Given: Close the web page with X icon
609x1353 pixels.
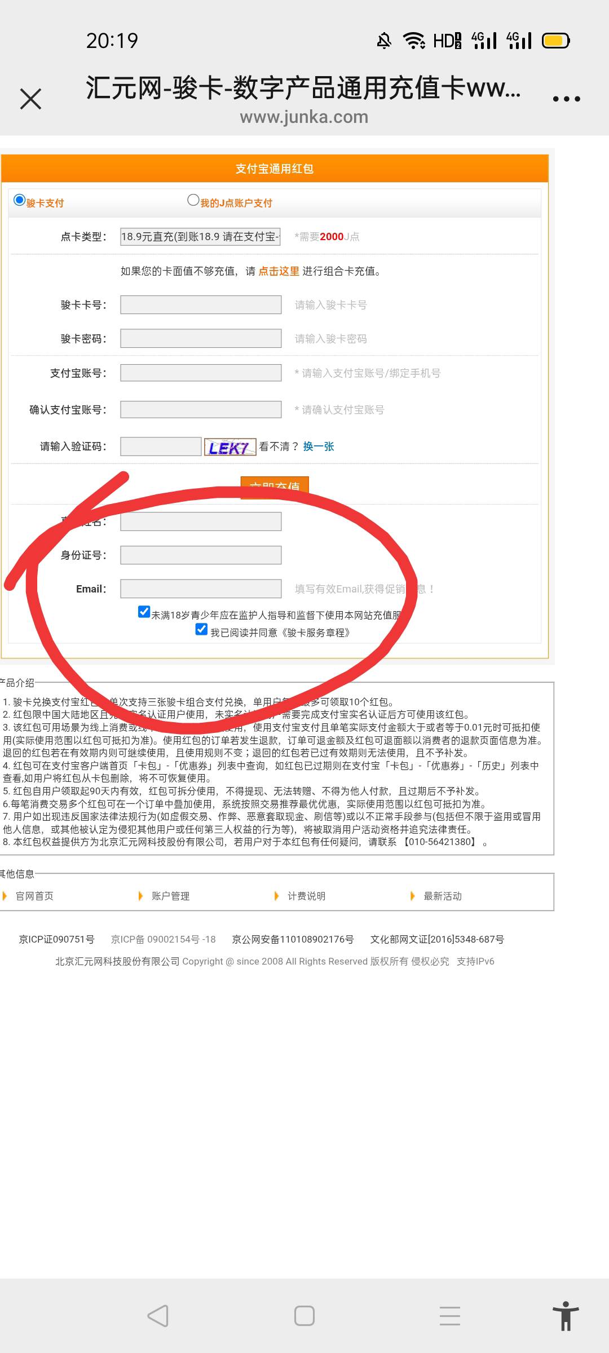Looking at the screenshot, I should point(30,99).
